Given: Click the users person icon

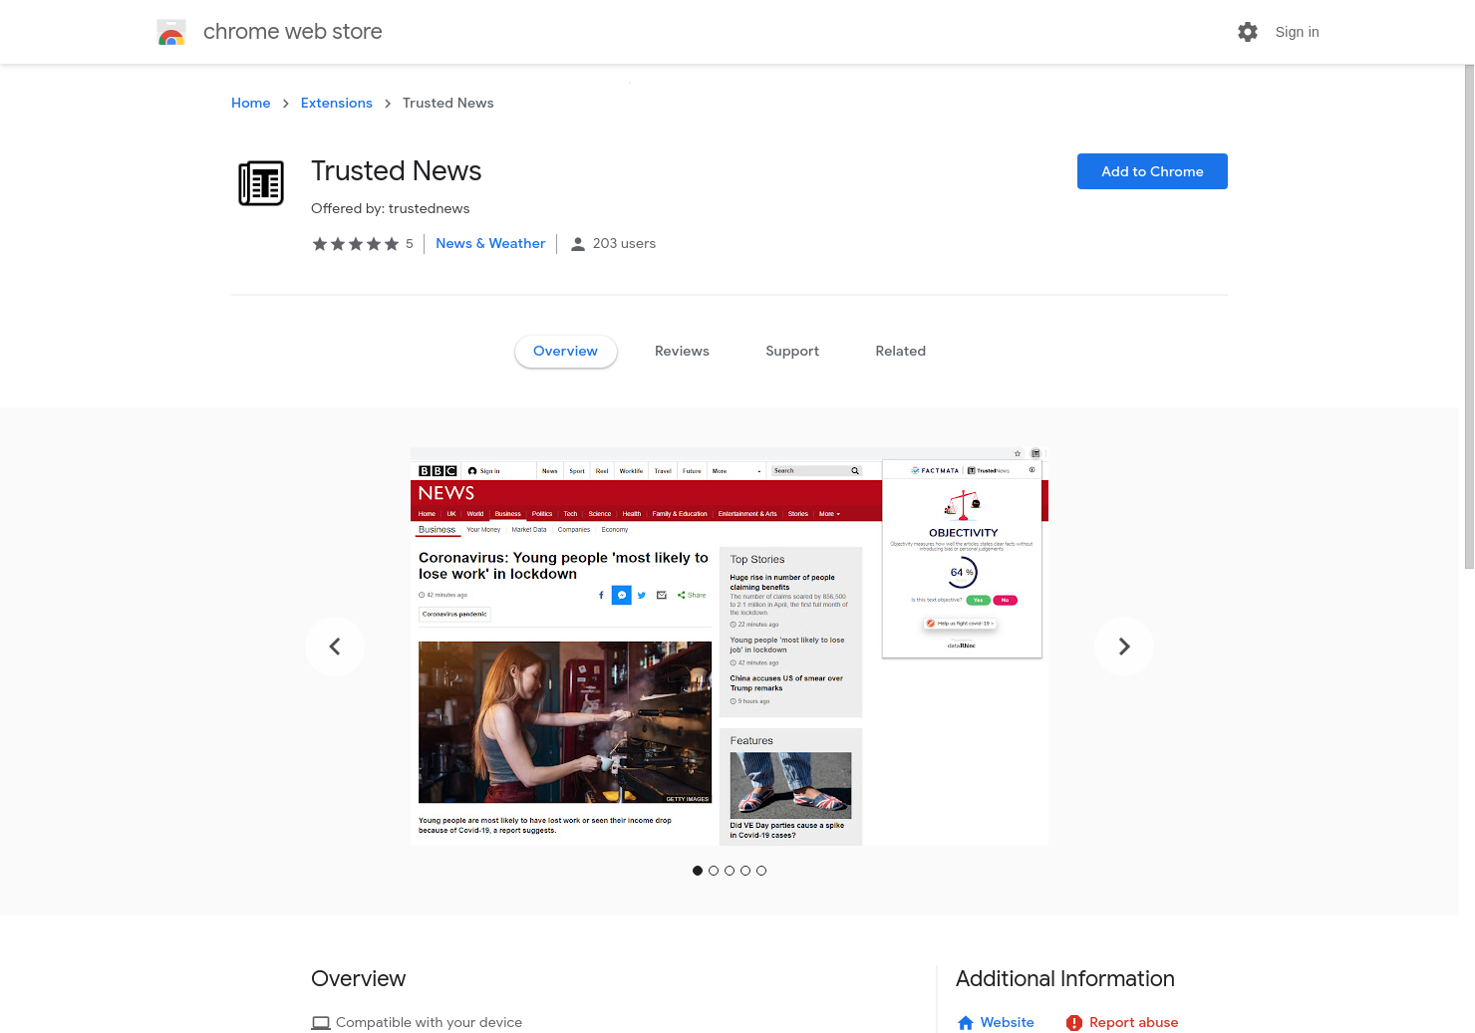Looking at the screenshot, I should pos(577,244).
